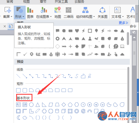This screenshot has height=123, width=139.
Task: Select the isosceles triangle basic shape
Action: pyautogui.click(x=38, y=105)
